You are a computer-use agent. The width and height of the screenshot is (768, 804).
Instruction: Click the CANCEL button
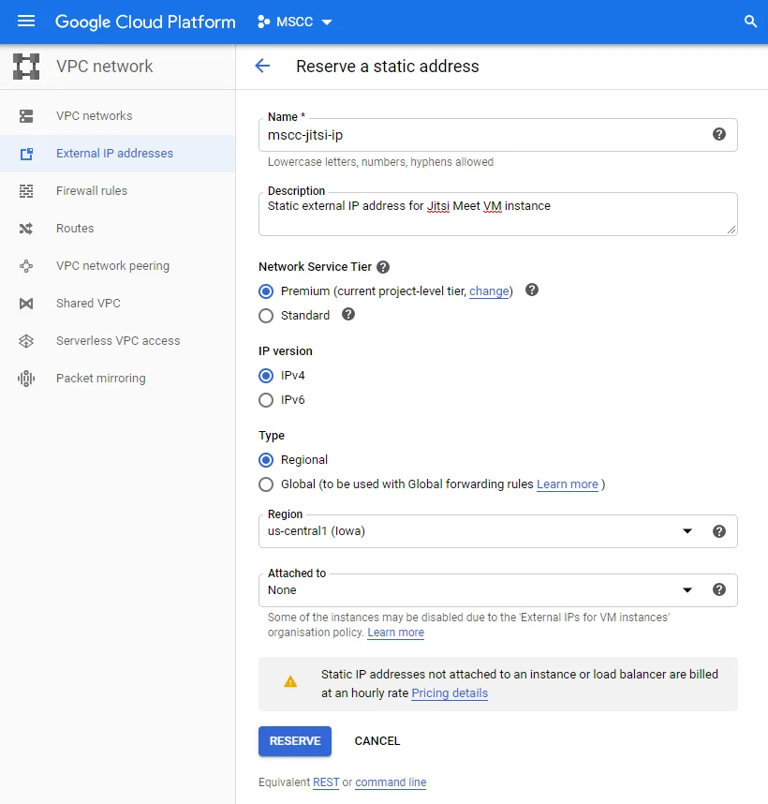click(x=377, y=741)
